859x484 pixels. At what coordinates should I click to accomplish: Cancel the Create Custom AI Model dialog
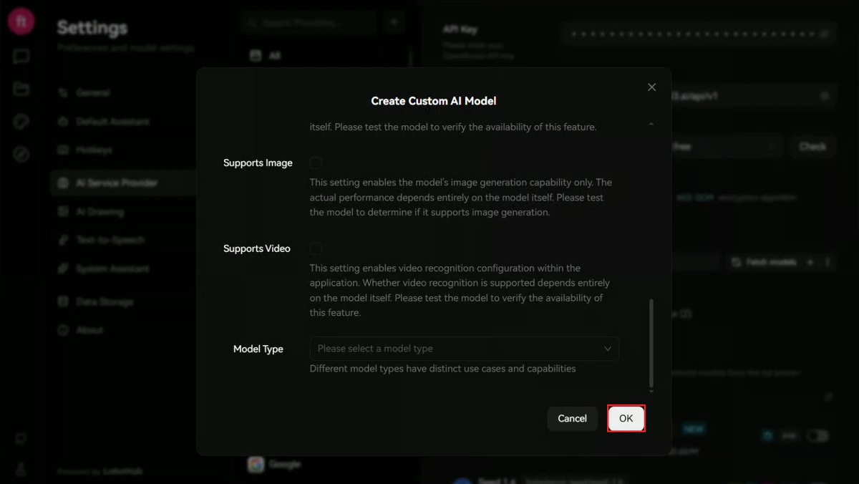point(572,419)
